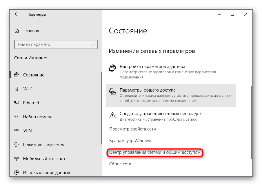Open the Мобильный хот-спот icon
Screen dimensions: 262x186
coord(16,158)
